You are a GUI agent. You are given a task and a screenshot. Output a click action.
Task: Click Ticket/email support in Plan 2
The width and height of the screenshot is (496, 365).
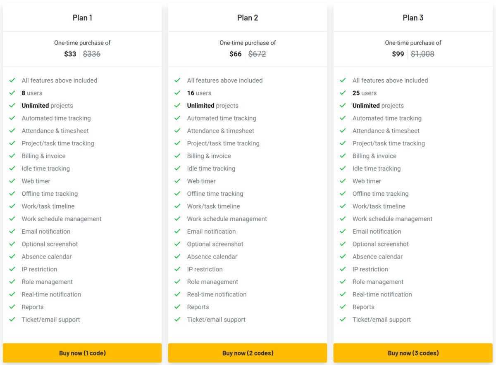tap(216, 320)
